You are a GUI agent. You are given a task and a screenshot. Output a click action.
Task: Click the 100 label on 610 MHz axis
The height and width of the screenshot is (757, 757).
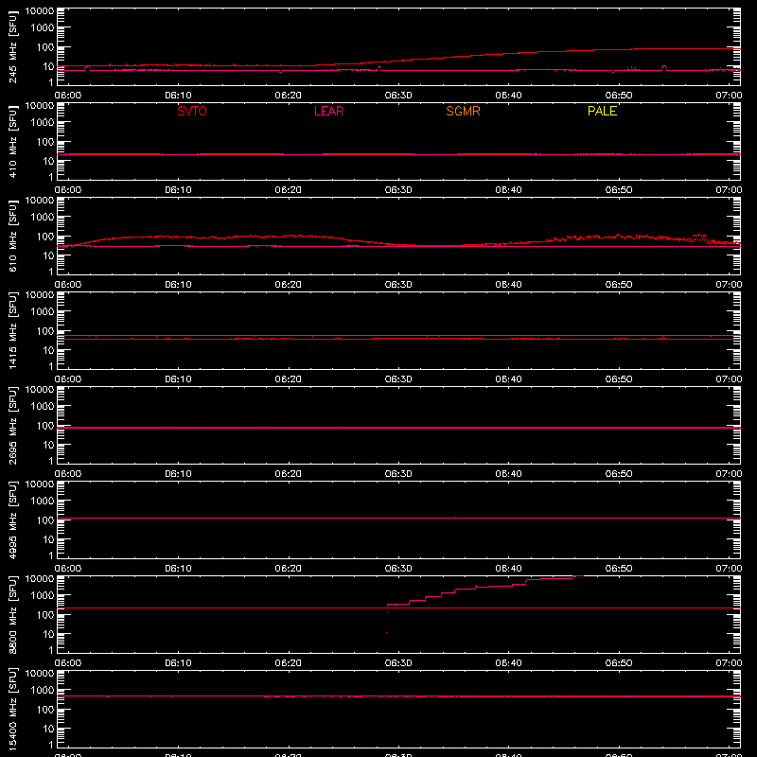pos(45,237)
